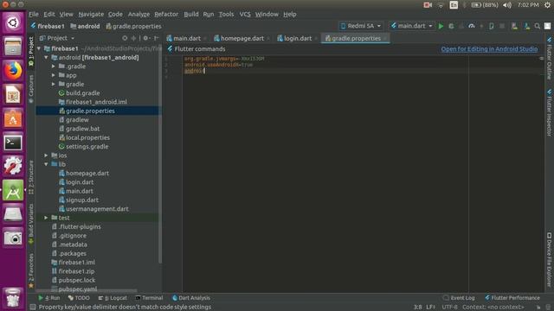Collapse the firebase1 root folder
This screenshot has height=311, width=554.
[39, 48]
